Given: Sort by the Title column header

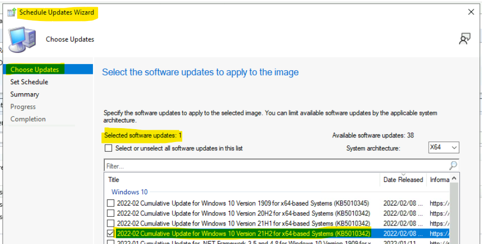Looking at the screenshot, I should click(243, 179).
